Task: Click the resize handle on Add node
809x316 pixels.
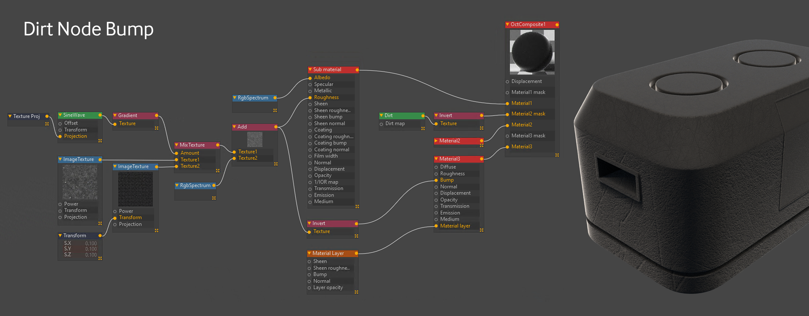Action: pos(276,164)
